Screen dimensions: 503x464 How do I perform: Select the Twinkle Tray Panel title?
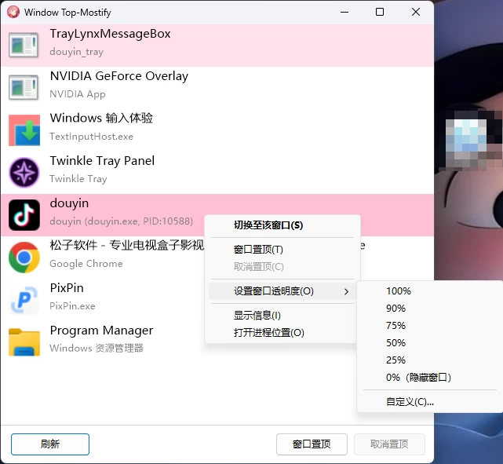[102, 161]
